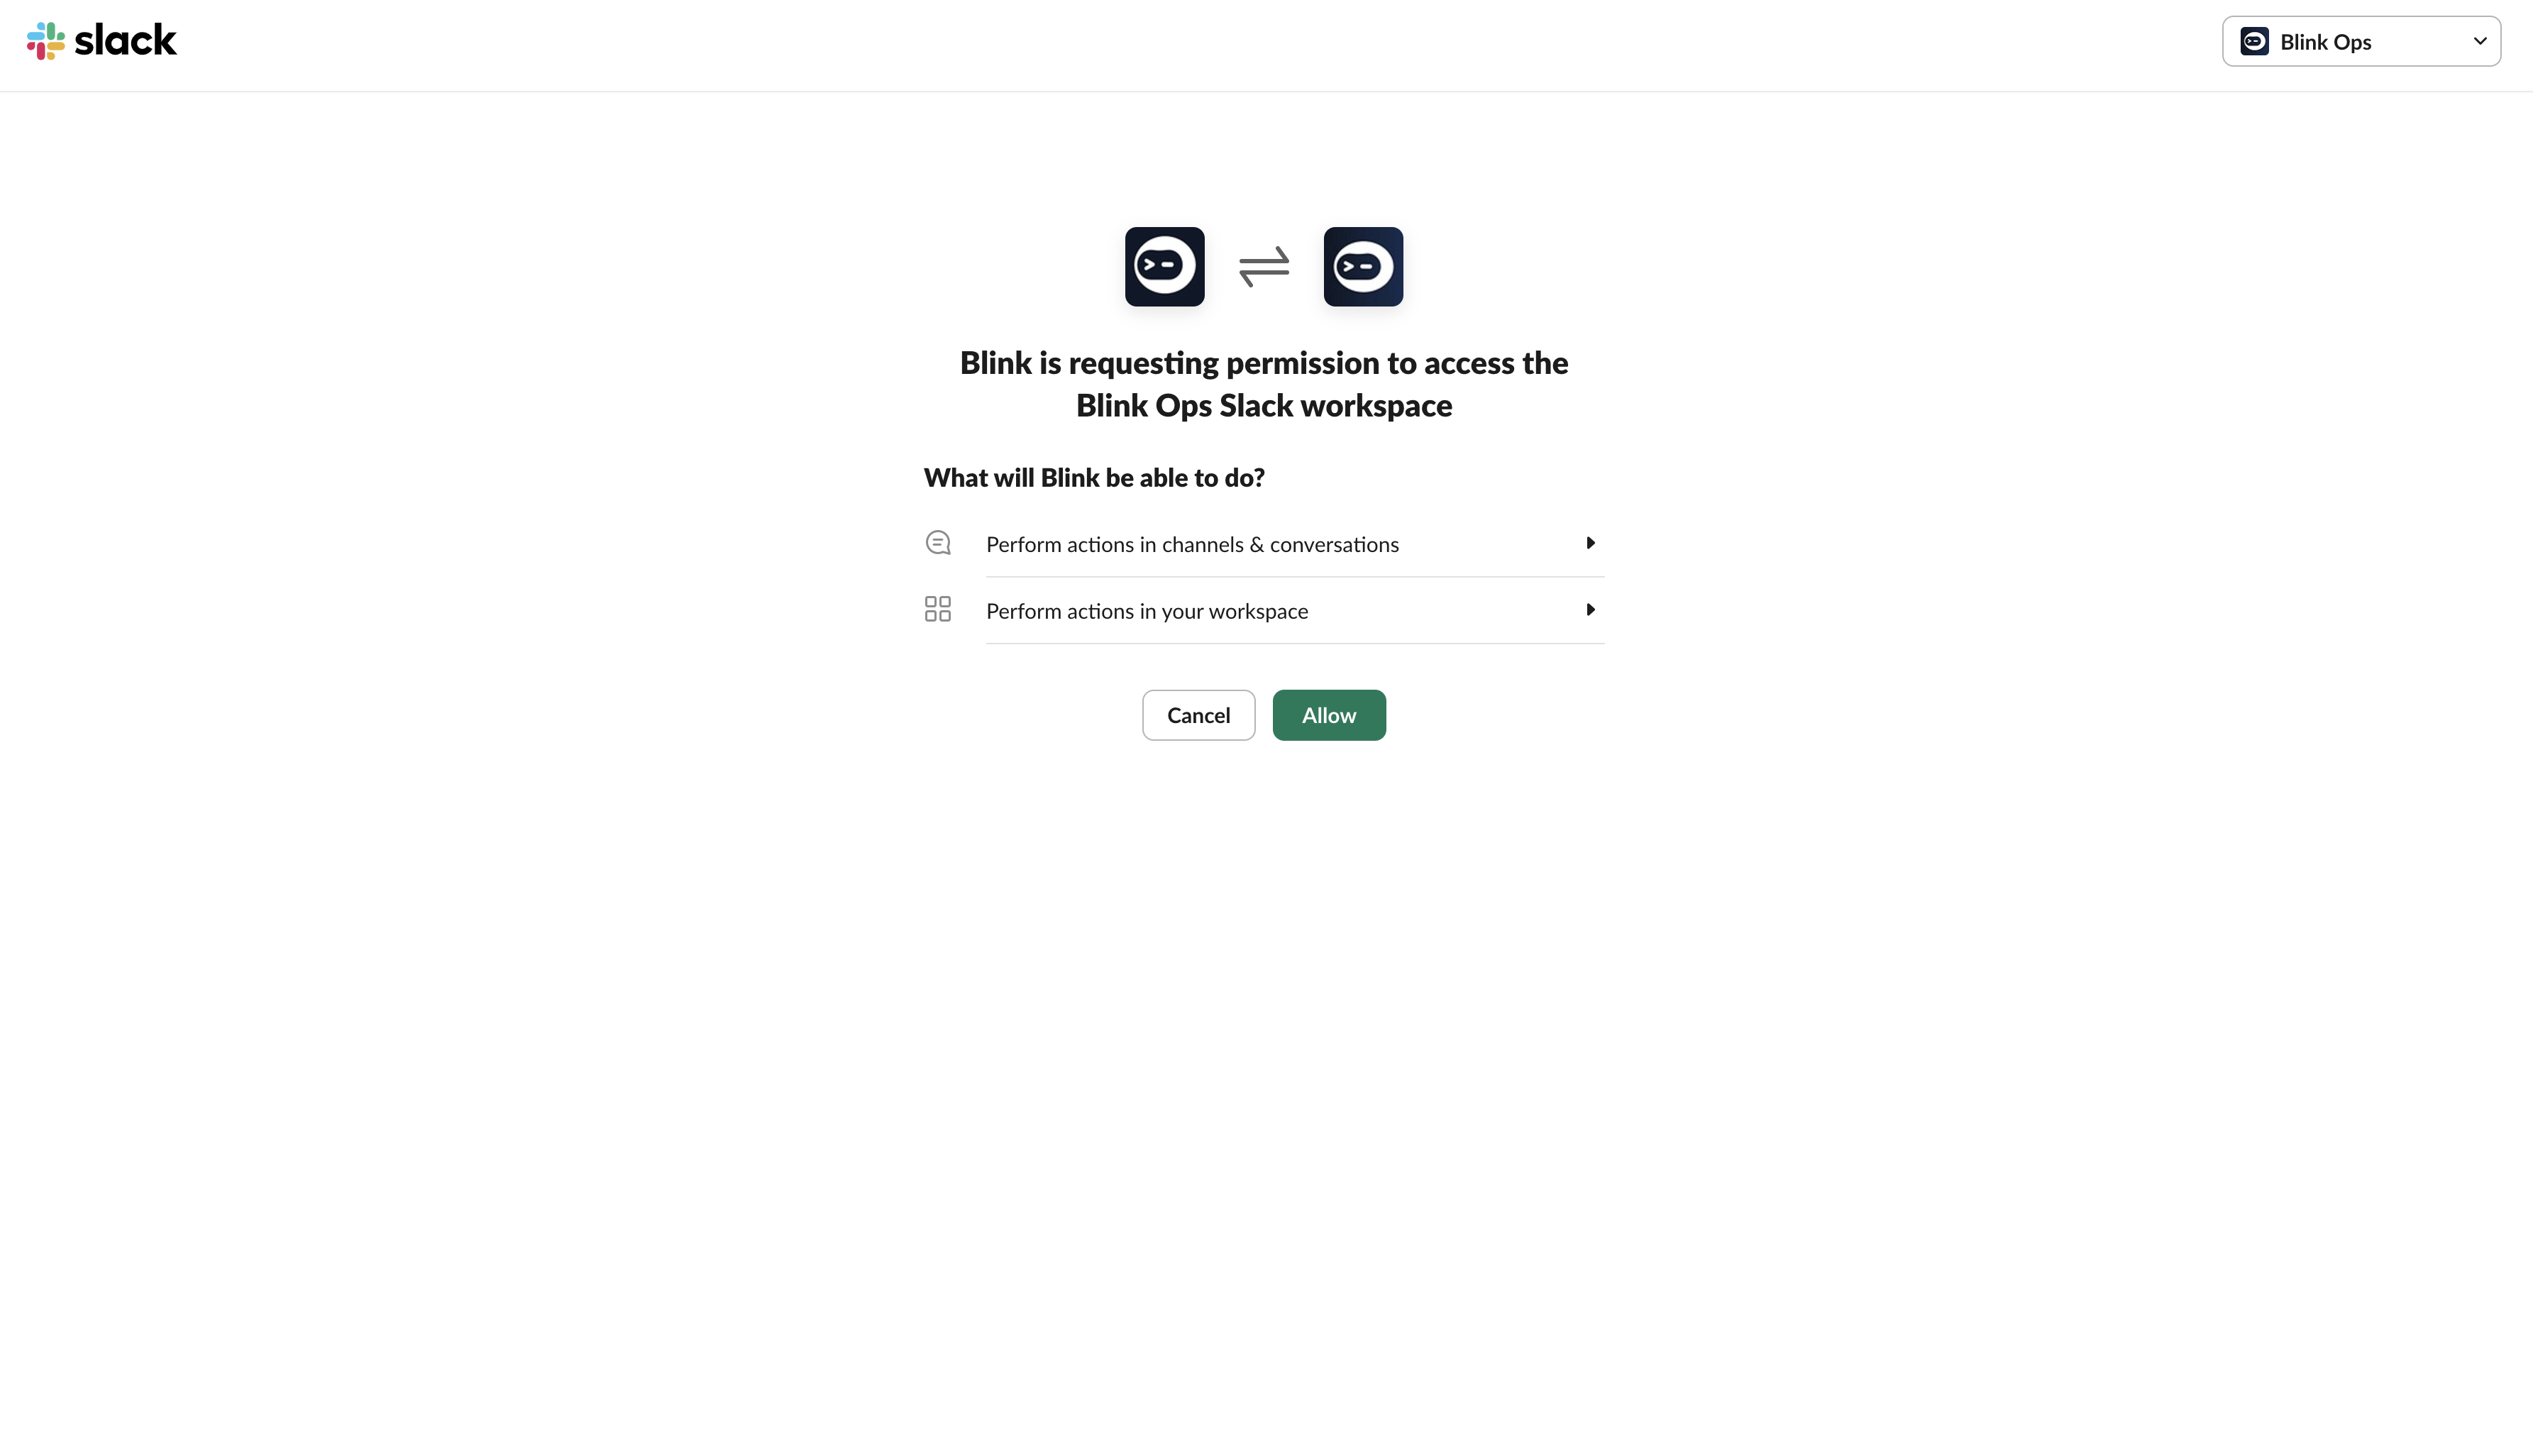Allow Blink to access the workspace
This screenshot has height=1456, width=2533.
point(1328,715)
